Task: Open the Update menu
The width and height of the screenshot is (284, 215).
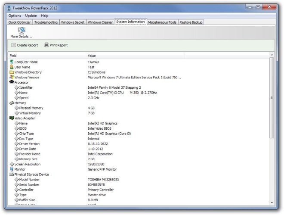Action: (31, 16)
